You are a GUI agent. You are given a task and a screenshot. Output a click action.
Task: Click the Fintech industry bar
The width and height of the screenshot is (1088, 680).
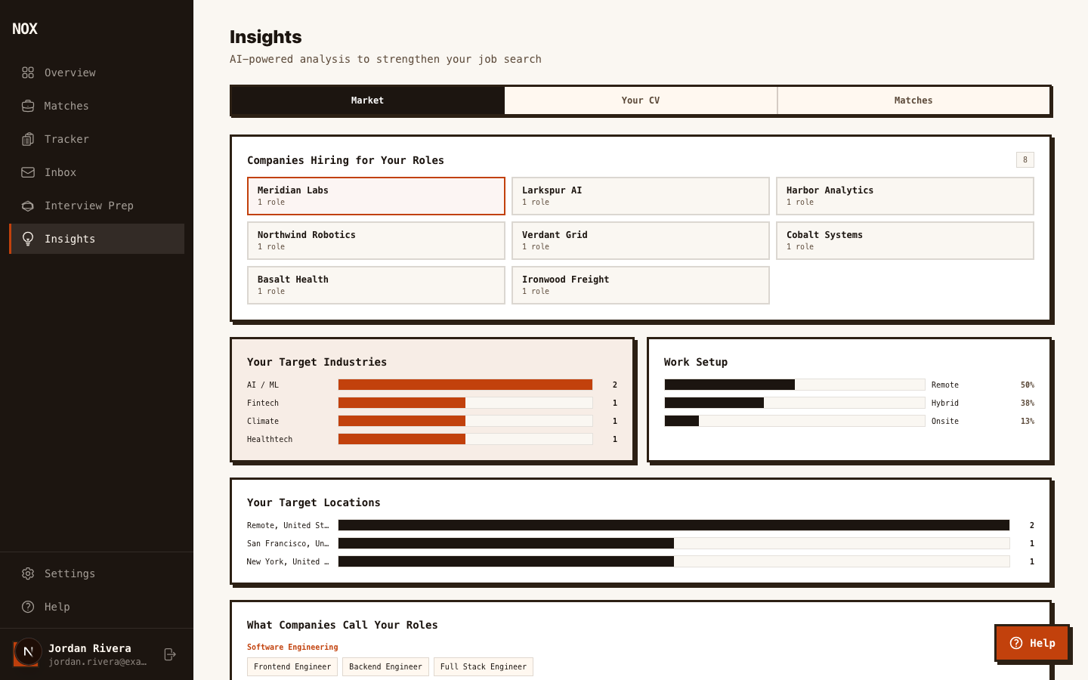465,403
